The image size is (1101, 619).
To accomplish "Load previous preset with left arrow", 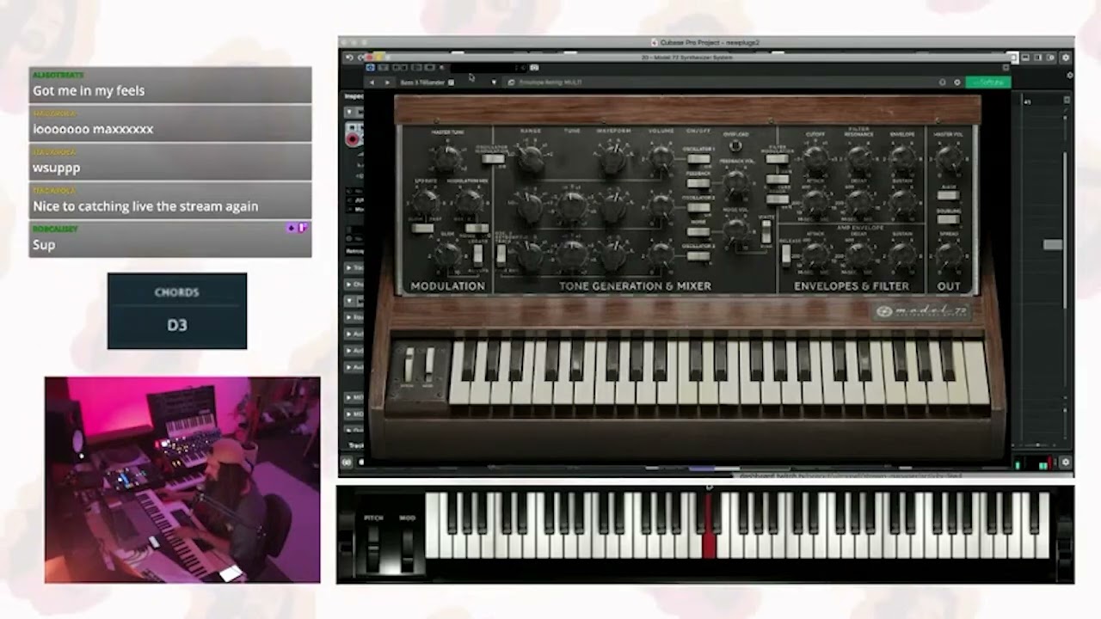I will pos(372,83).
